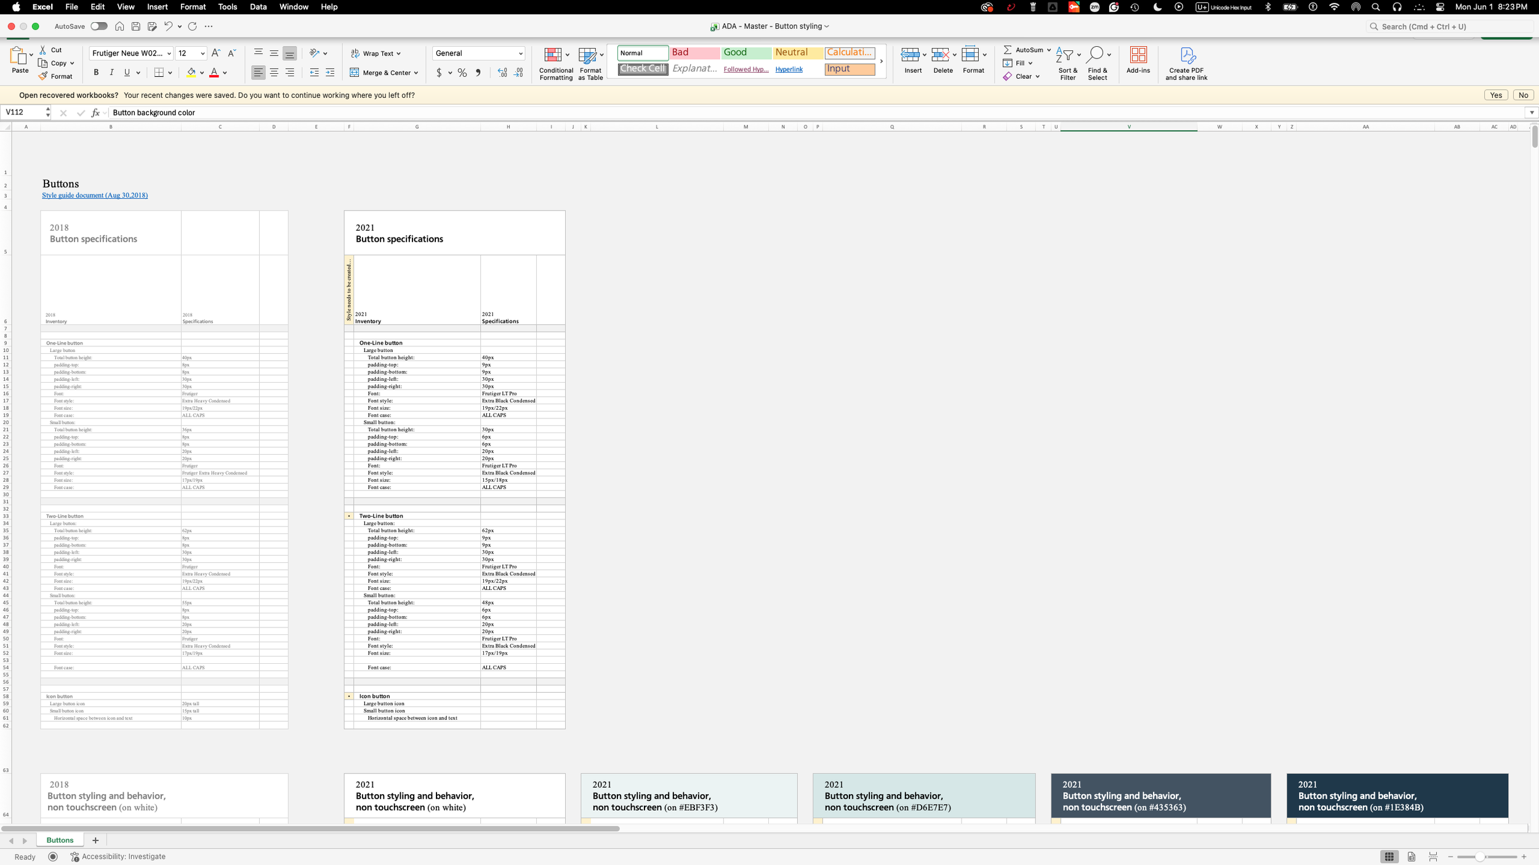Align text to the right
The width and height of the screenshot is (1539, 865).
click(x=290, y=73)
